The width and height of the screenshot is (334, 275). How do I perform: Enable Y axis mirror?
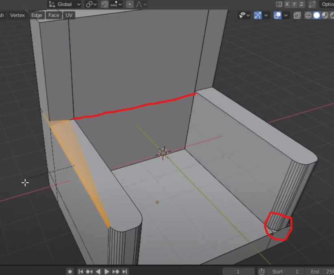[294, 4]
